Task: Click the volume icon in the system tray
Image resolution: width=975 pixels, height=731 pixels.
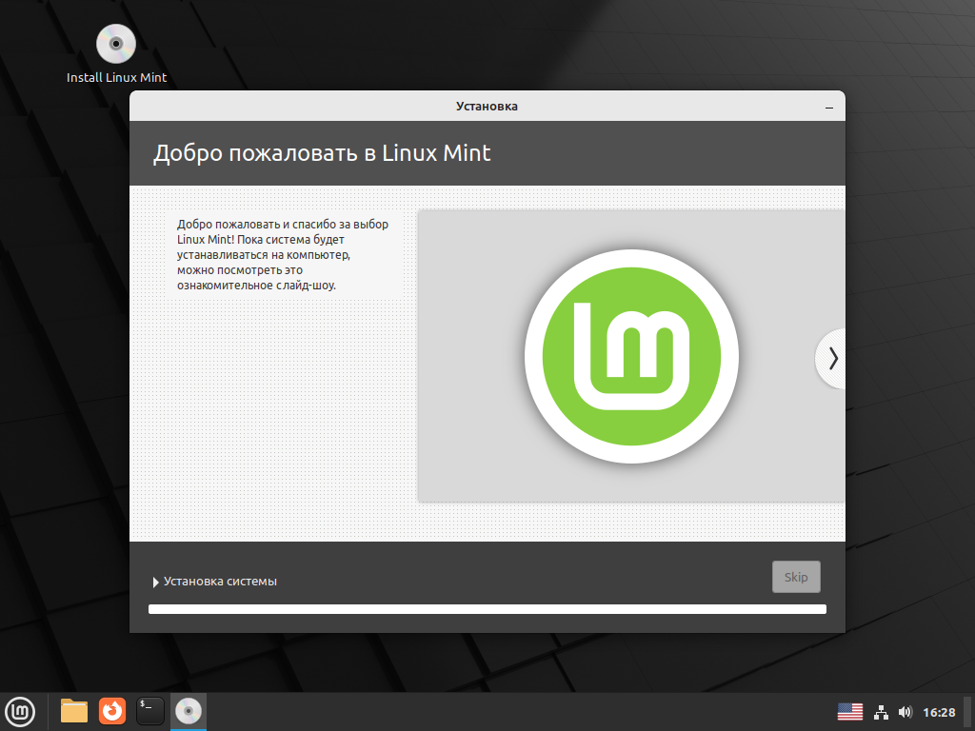Action: [x=906, y=711]
